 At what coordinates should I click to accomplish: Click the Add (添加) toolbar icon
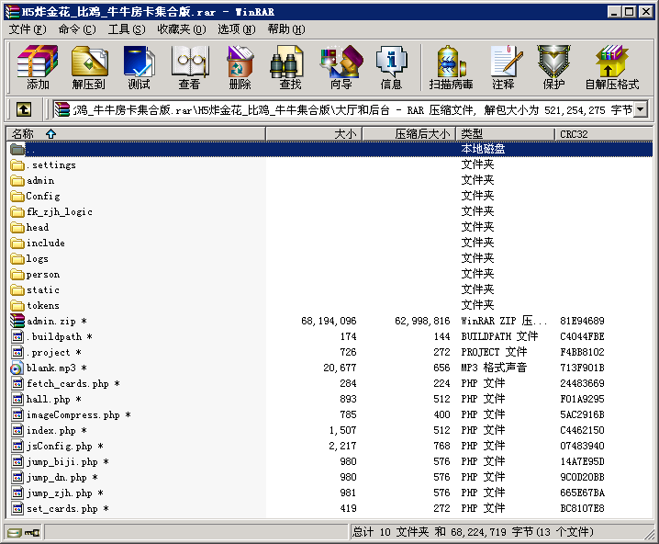click(38, 67)
